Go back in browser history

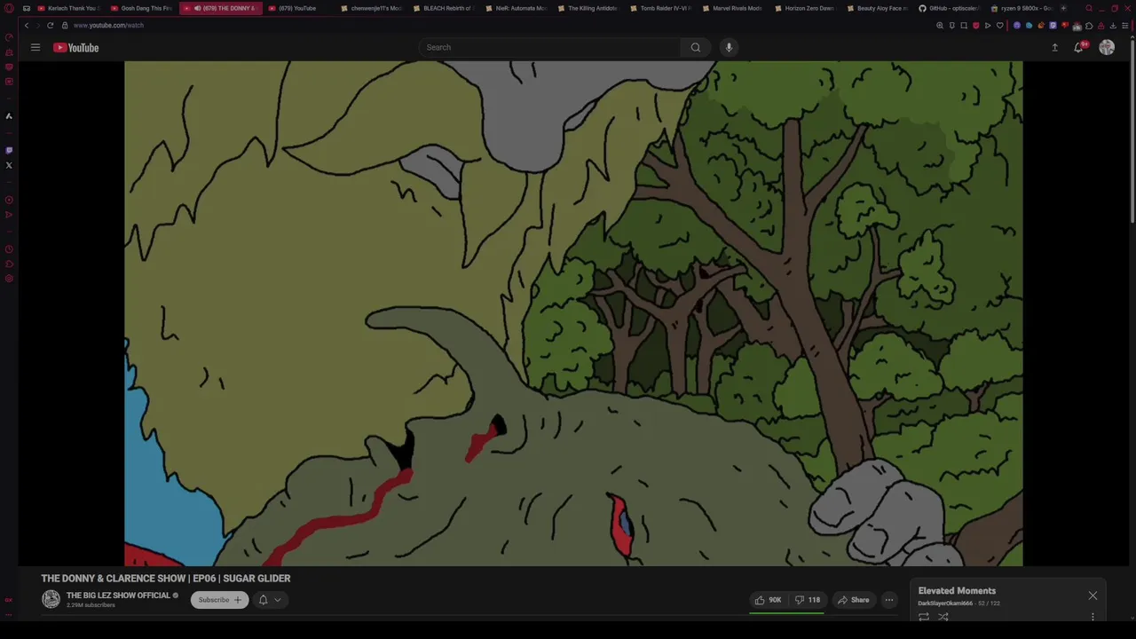point(27,25)
